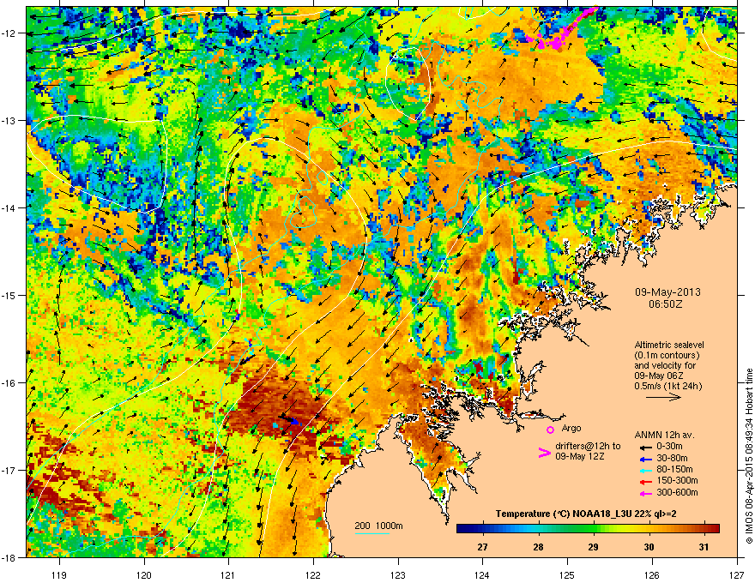Click the '0.5m/s (1kt 24h)' text
Viewport: 755px width, 583px height.
pyautogui.click(x=668, y=386)
